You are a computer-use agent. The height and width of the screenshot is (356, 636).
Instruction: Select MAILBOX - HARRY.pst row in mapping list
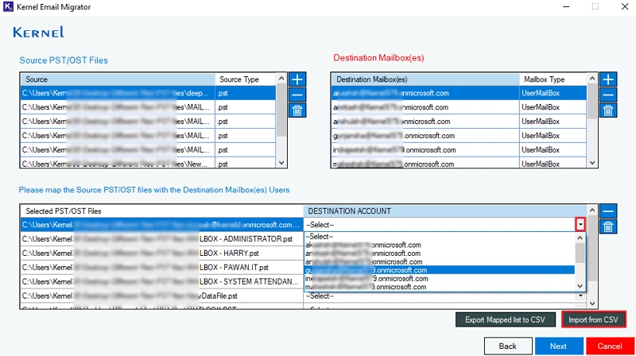161,253
